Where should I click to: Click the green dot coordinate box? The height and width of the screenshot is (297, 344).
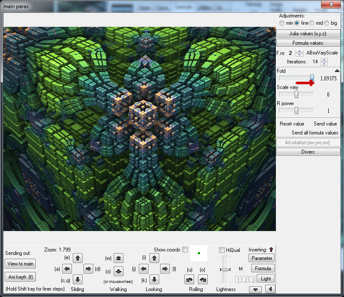199,253
